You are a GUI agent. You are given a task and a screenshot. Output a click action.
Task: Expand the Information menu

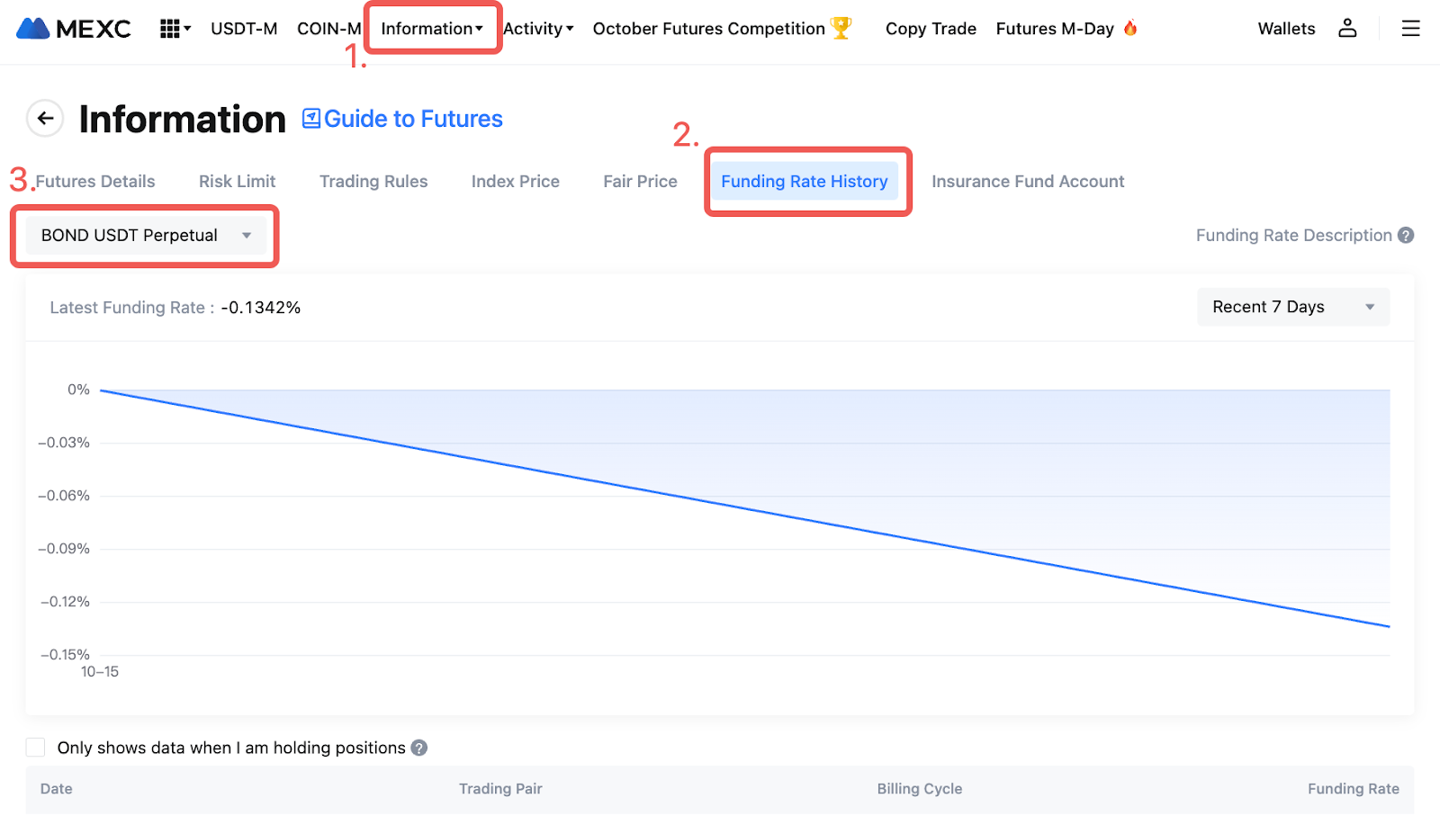click(432, 29)
